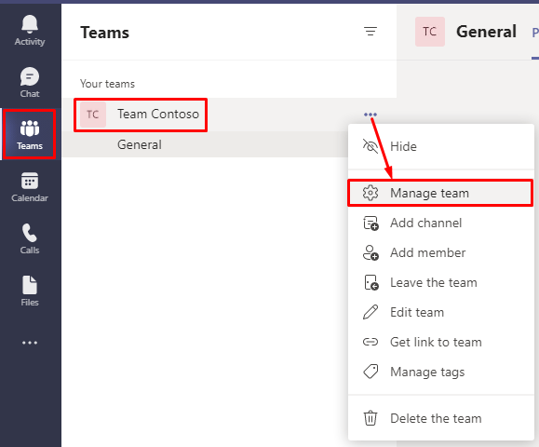Click the Your teams section label
The height and width of the screenshot is (447, 539).
pyautogui.click(x=107, y=84)
